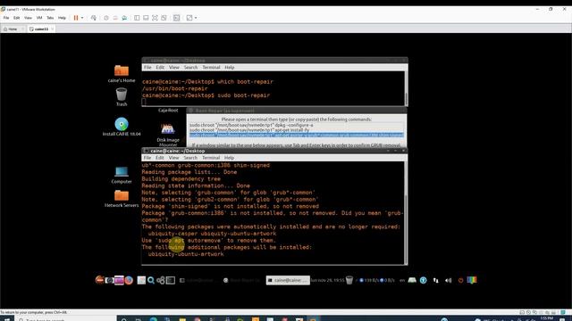Click the 'sudo boot-repair' command line in upper terminal
The width and height of the screenshot is (572, 321).
pyautogui.click(x=206, y=95)
